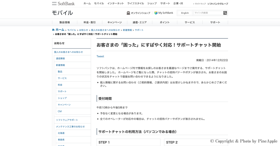The height and width of the screenshot is (146, 280).
Task: Click the Tweet link
Action: pos(100,56)
